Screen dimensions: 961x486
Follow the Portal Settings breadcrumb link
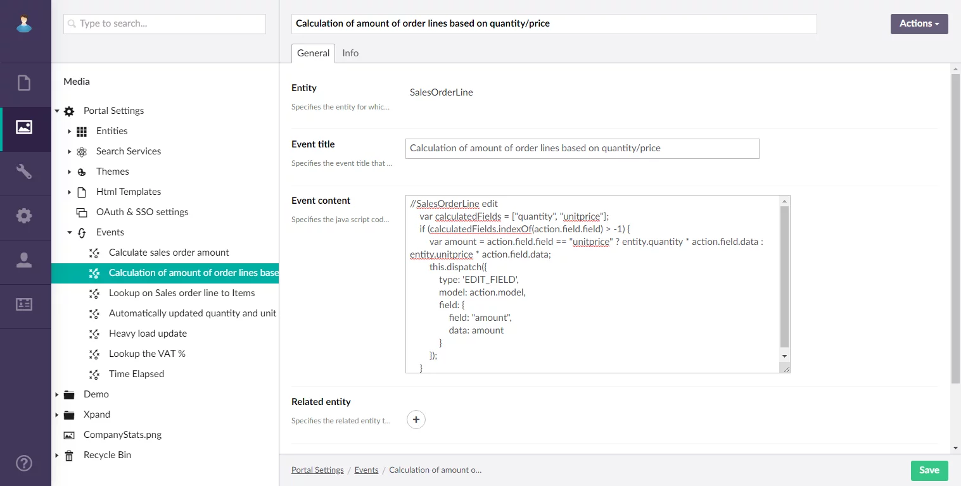[317, 470]
